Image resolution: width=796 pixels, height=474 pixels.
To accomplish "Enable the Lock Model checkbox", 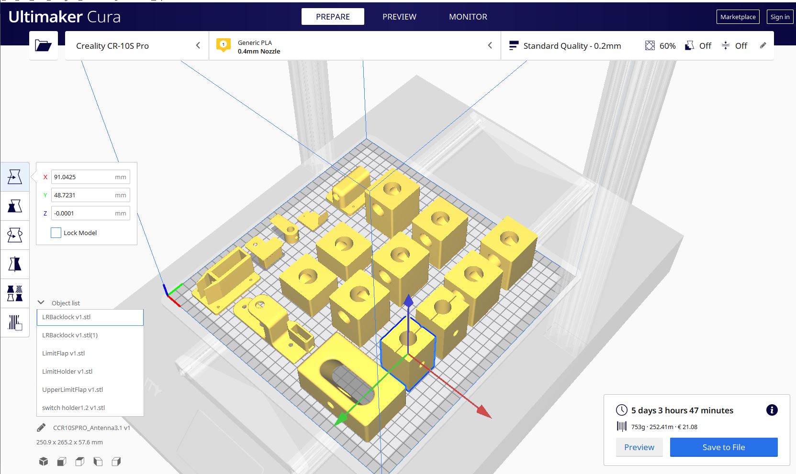I will [56, 233].
